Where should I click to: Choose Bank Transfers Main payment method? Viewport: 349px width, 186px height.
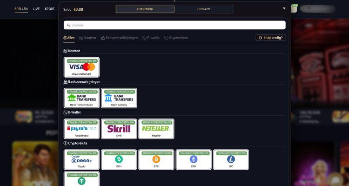[x=81, y=98]
